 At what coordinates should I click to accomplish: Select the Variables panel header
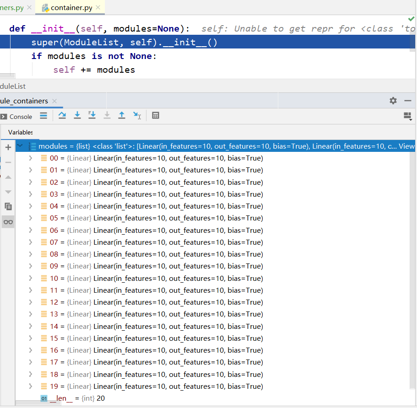[20, 132]
